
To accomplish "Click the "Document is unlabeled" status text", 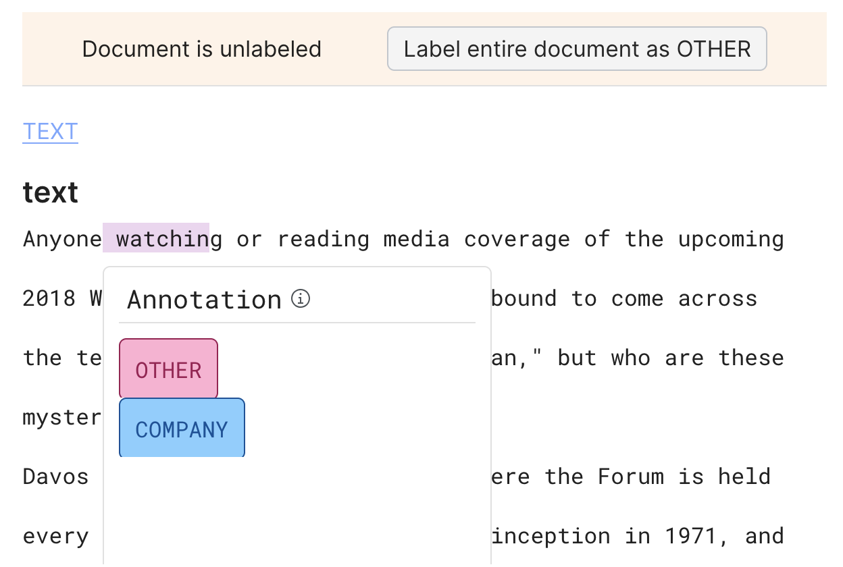I will (x=202, y=49).
